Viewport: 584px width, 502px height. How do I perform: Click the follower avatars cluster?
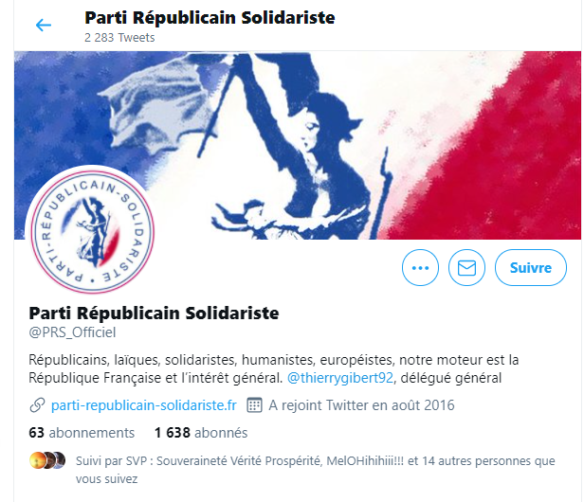tap(47, 460)
